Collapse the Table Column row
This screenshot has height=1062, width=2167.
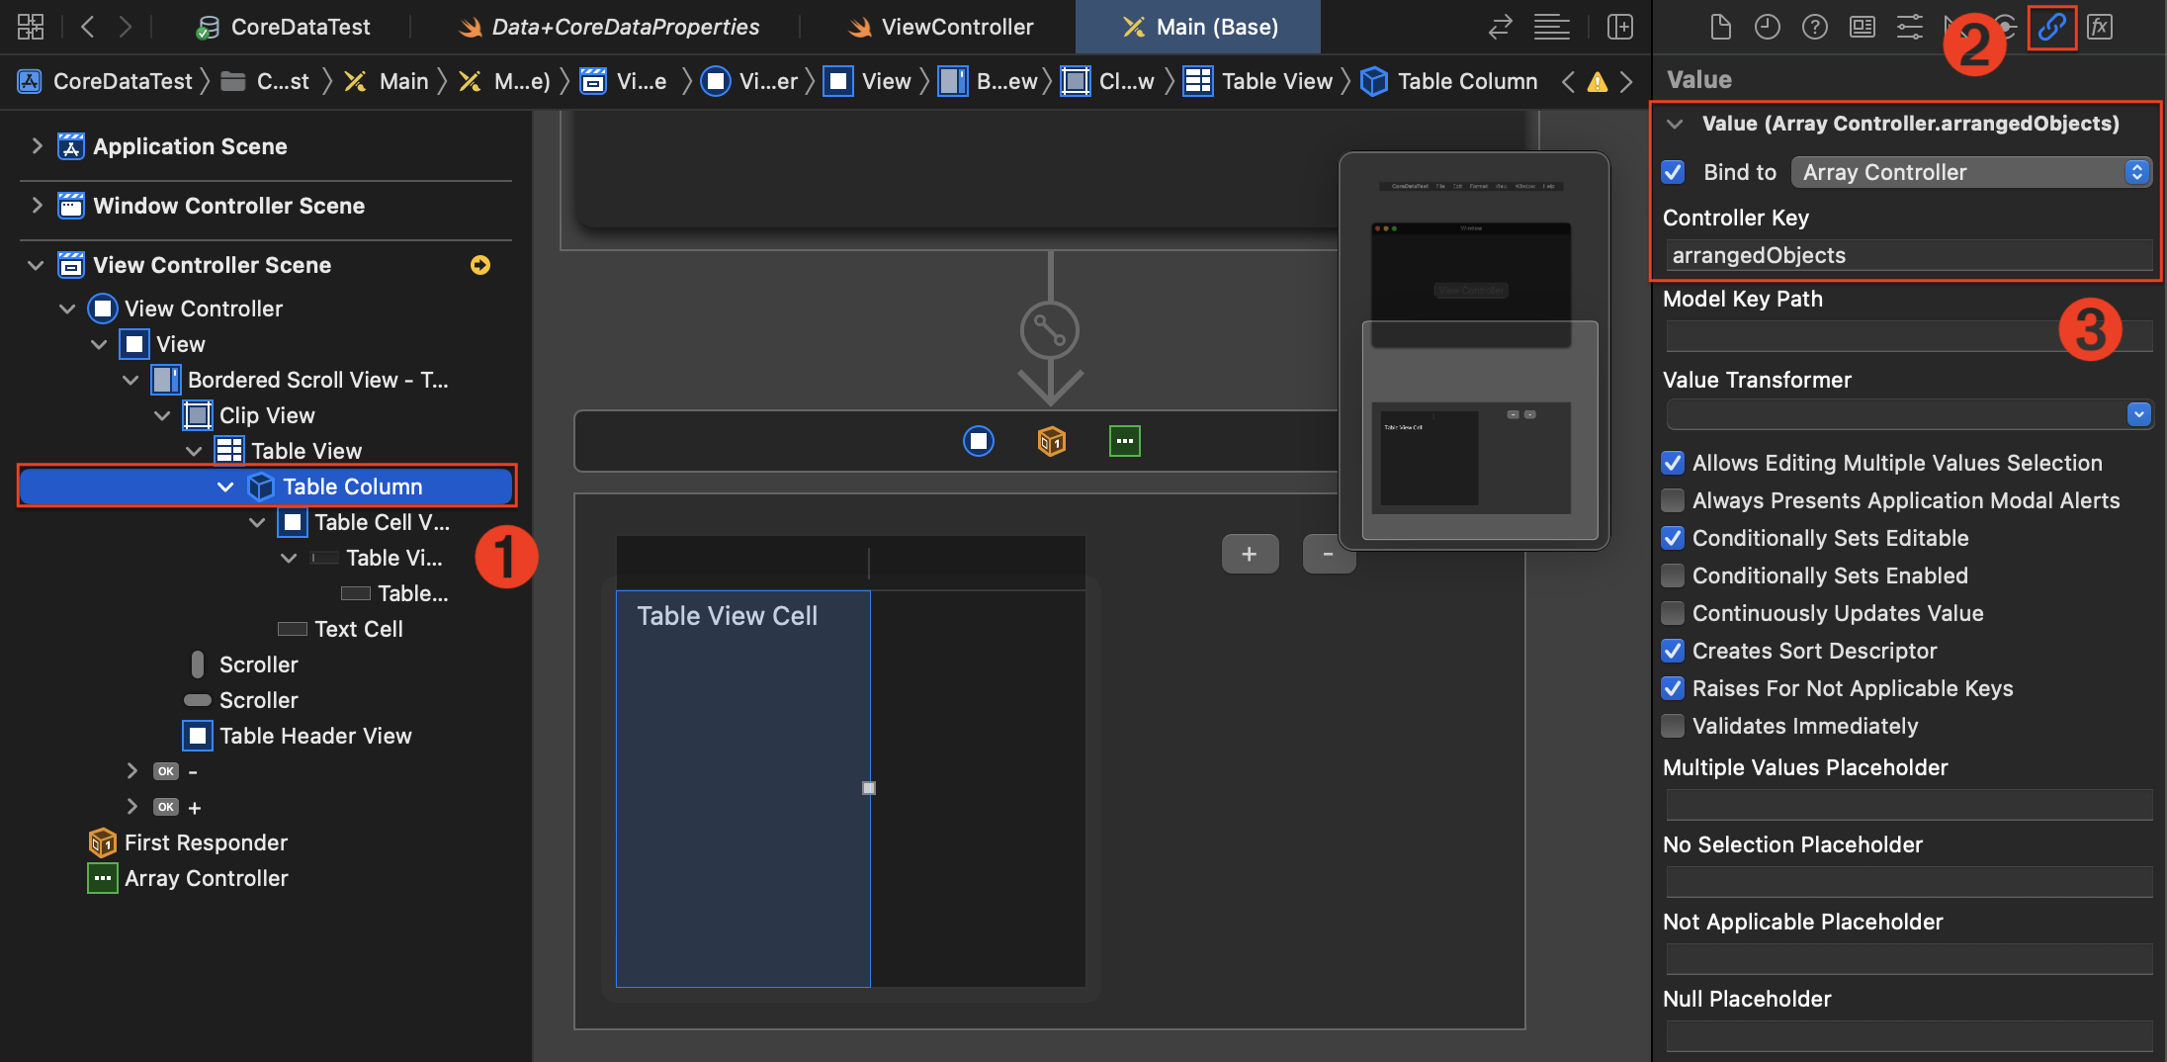click(x=225, y=487)
